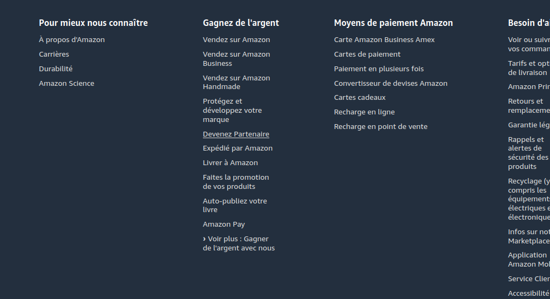
Task: Open the Durabilité link
Action: pyautogui.click(x=56, y=69)
